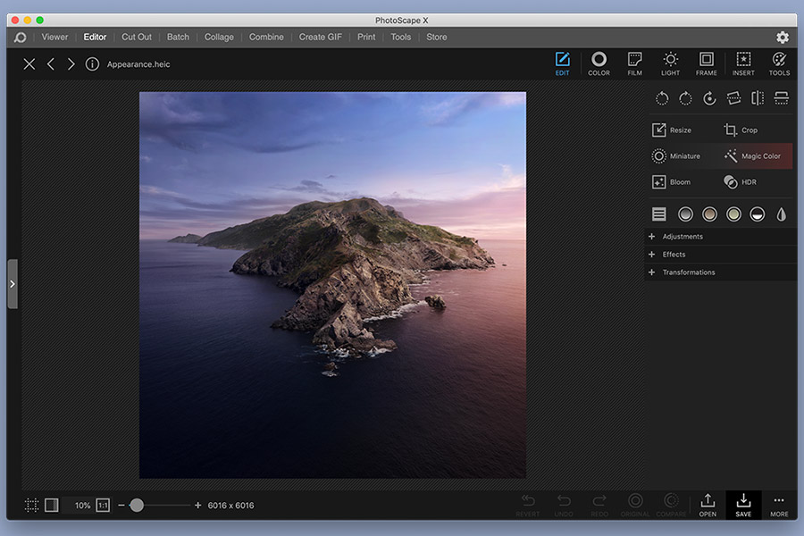Apply the HDR effect

click(740, 182)
